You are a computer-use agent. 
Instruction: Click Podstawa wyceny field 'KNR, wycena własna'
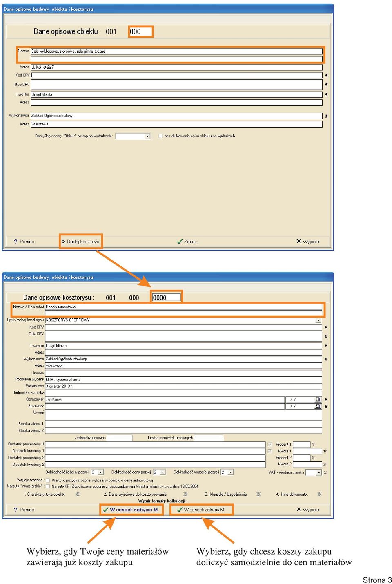click(183, 380)
